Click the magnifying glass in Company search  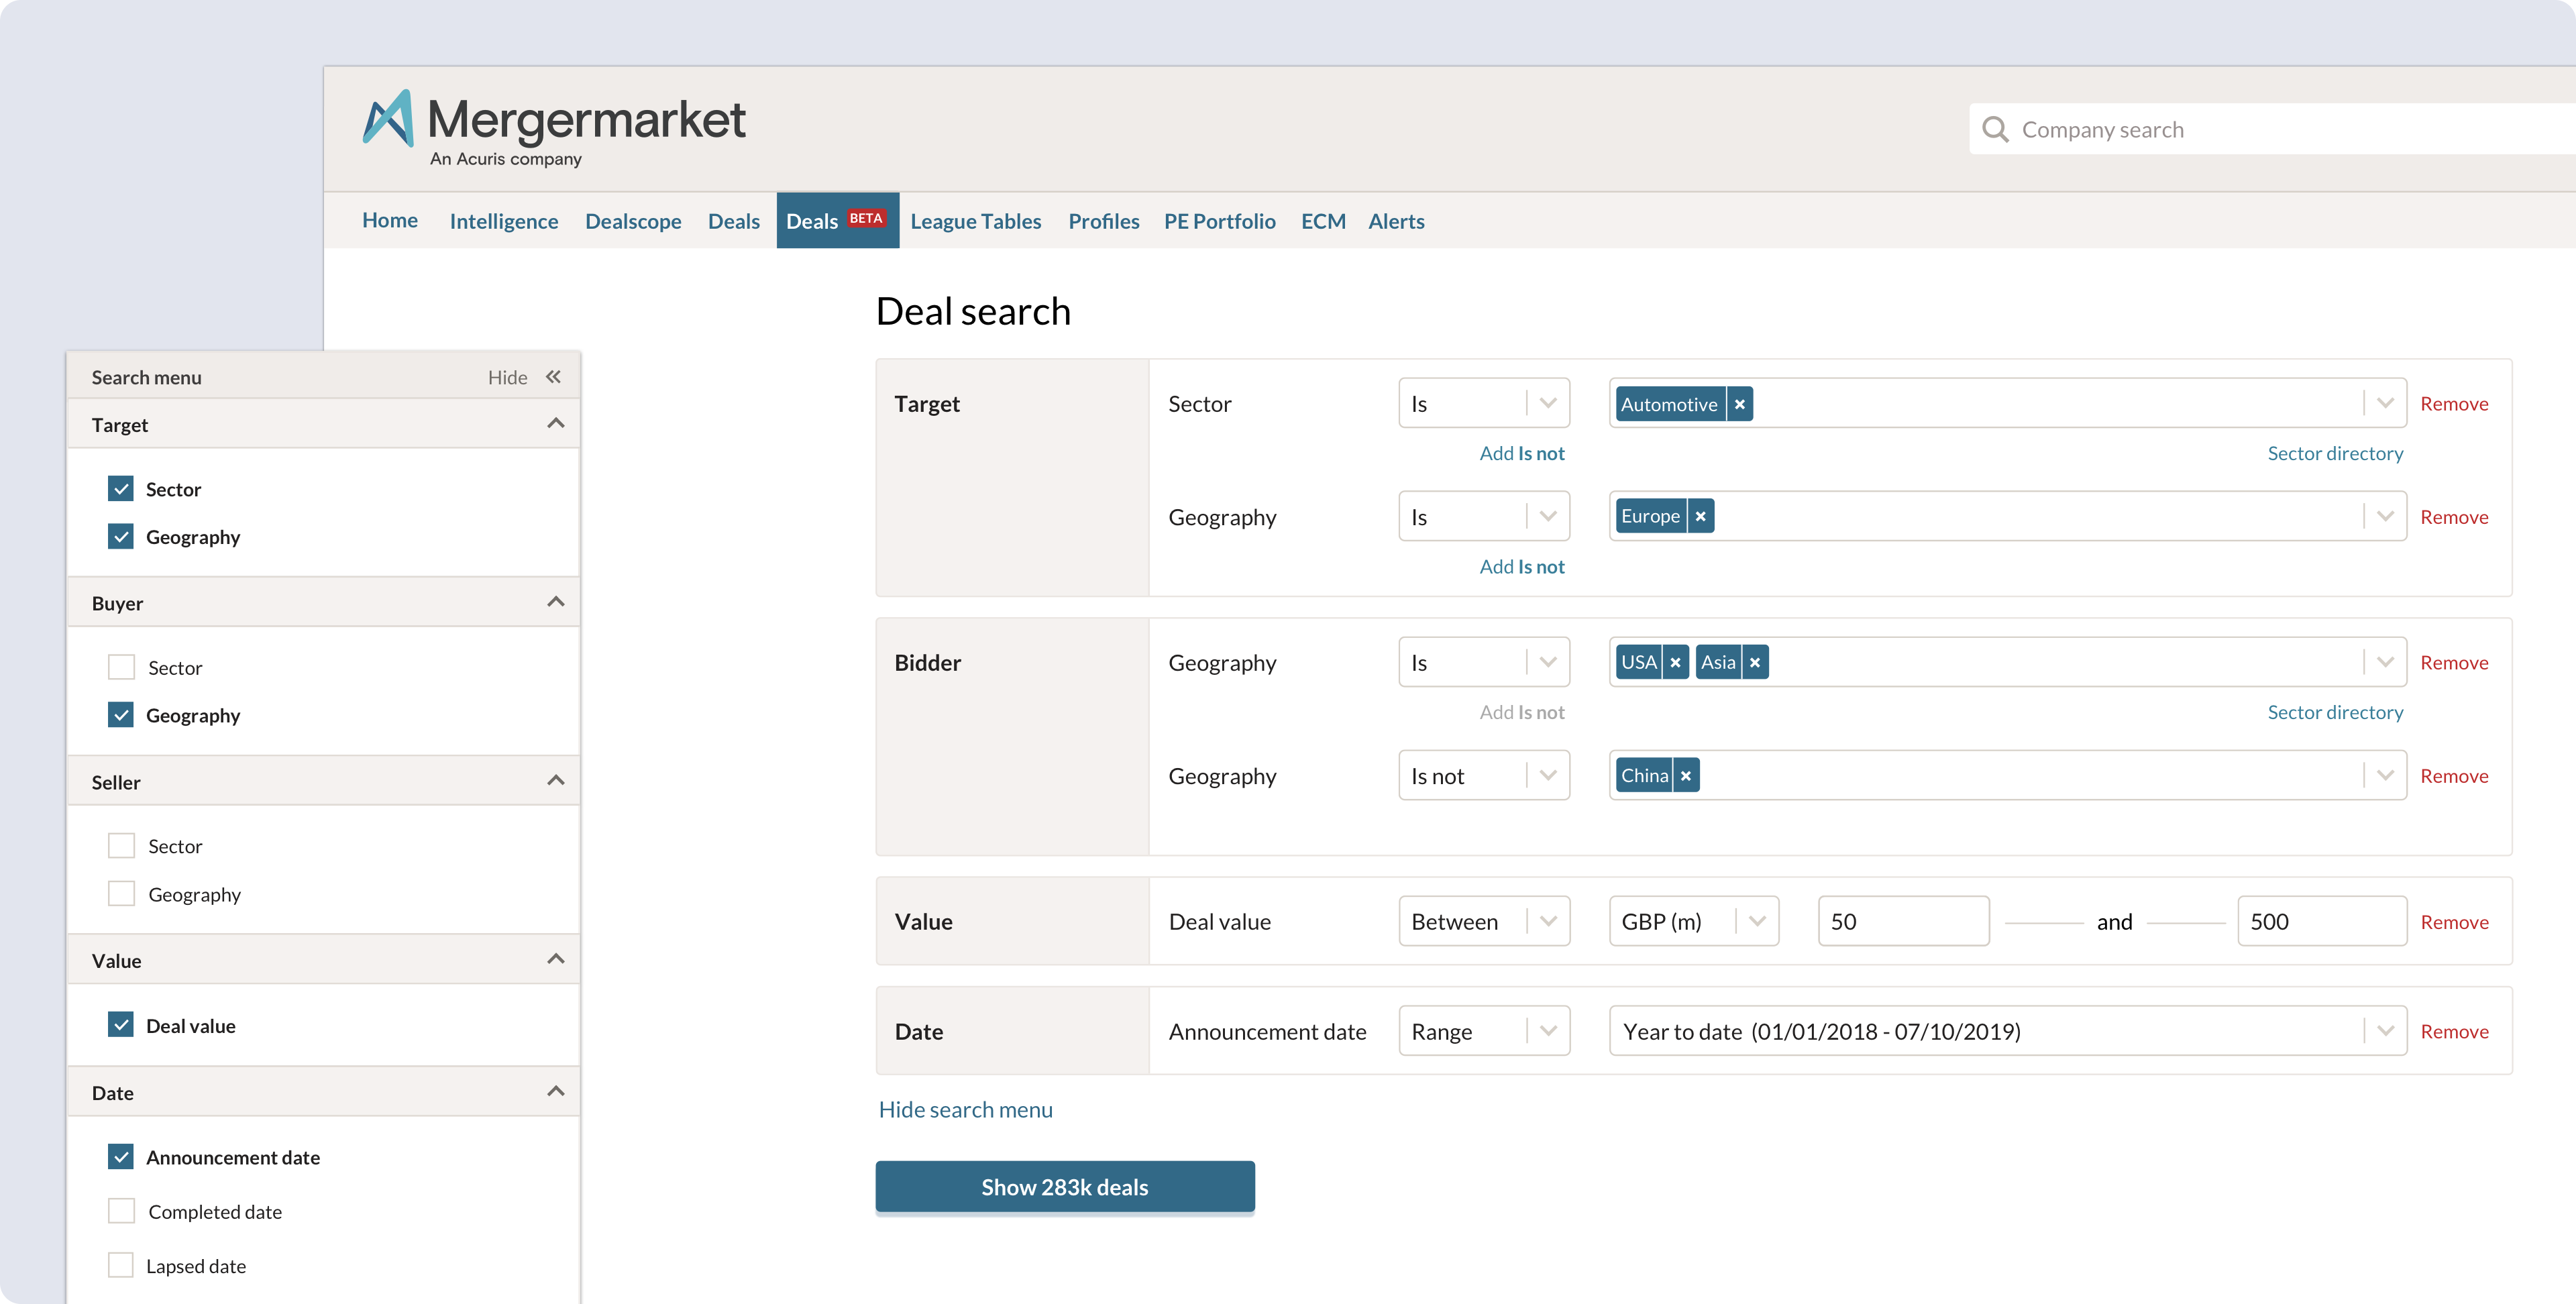tap(1996, 129)
